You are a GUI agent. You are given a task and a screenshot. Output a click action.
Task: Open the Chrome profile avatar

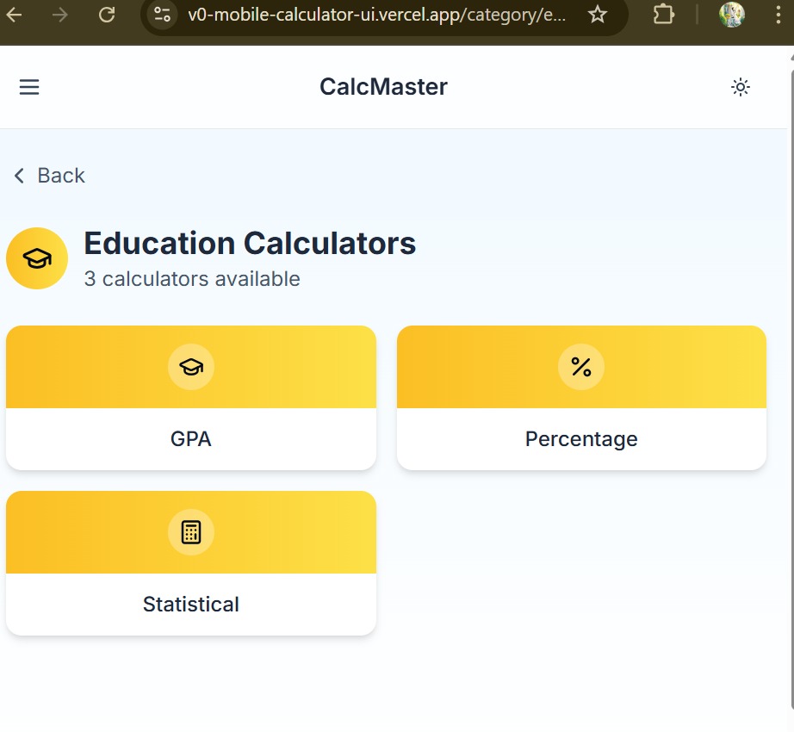point(731,15)
